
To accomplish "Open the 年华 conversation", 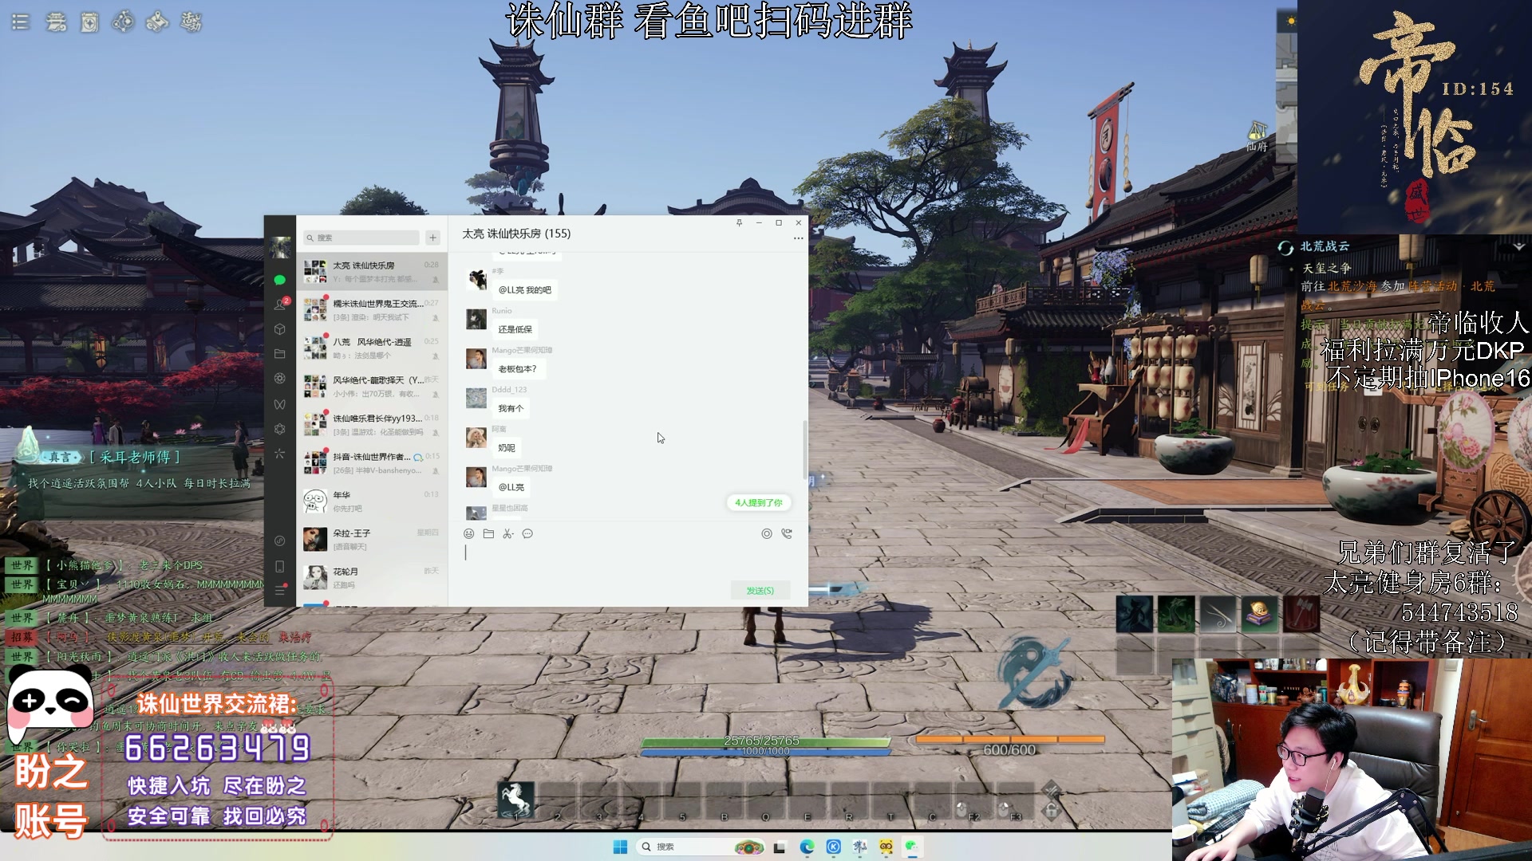I will coord(372,501).
